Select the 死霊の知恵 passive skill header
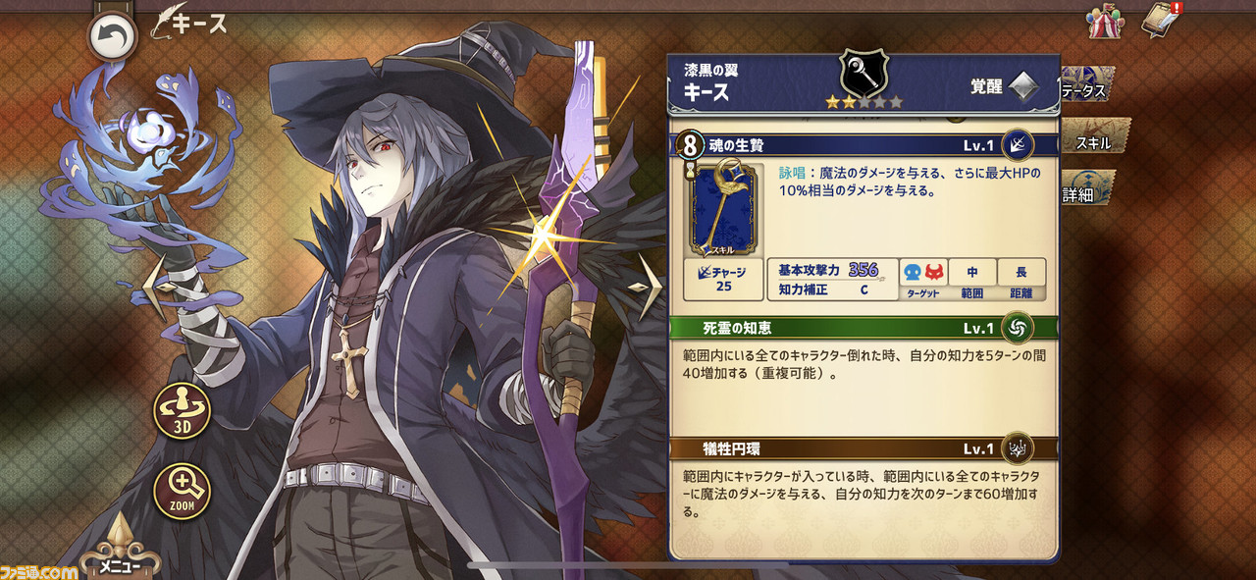The image size is (1256, 580). [864, 328]
